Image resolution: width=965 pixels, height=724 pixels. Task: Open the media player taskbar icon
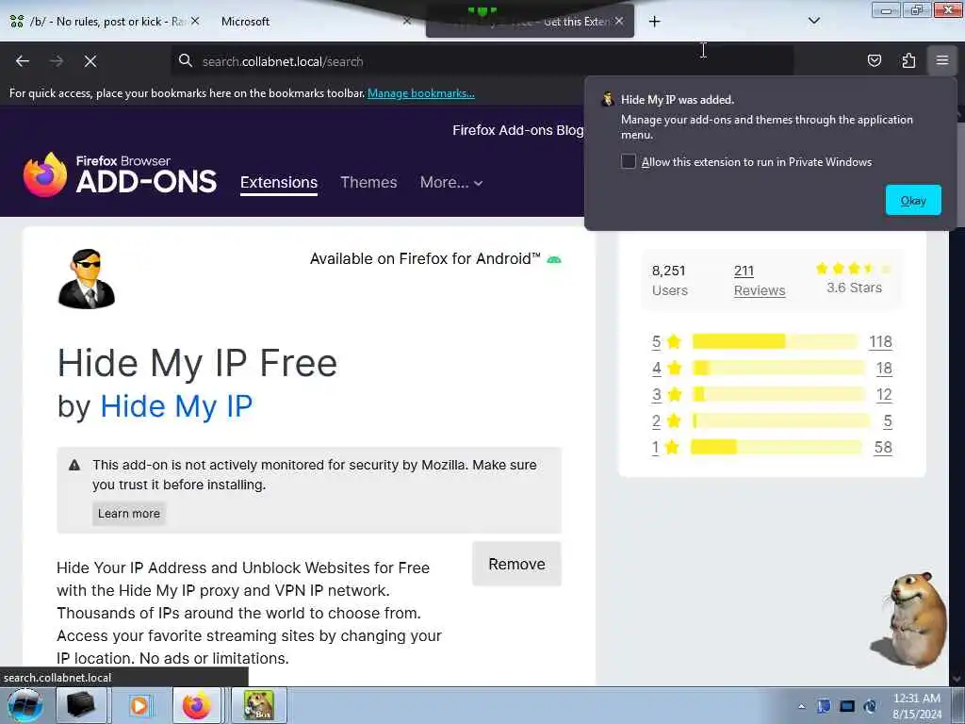139,705
